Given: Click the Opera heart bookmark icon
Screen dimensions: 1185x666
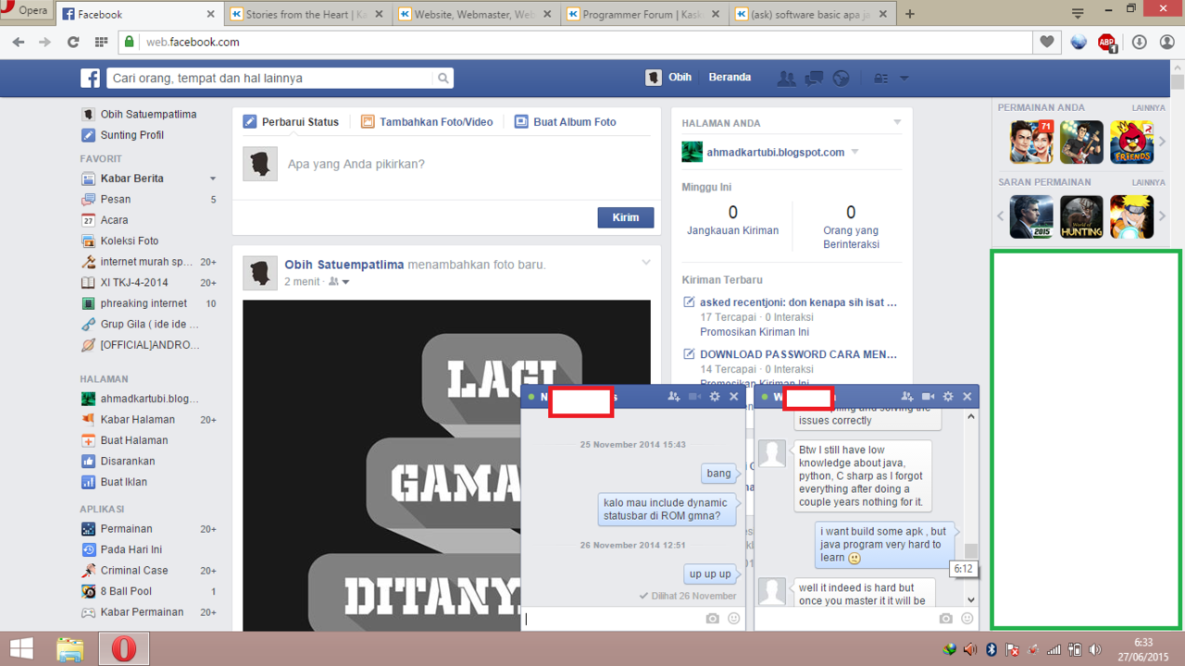Looking at the screenshot, I should (1047, 42).
